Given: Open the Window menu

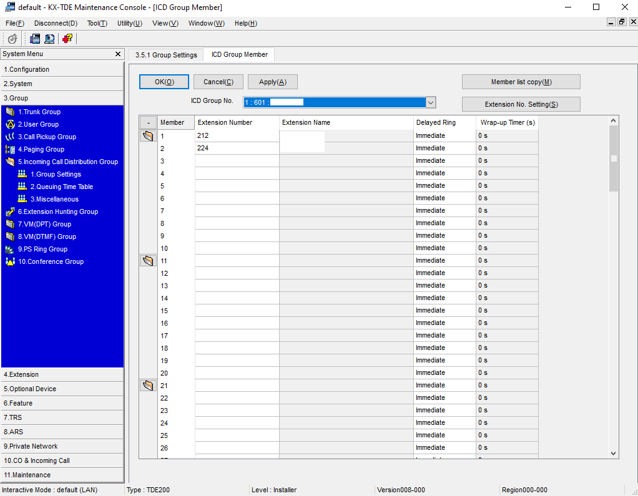Looking at the screenshot, I should pos(206,23).
